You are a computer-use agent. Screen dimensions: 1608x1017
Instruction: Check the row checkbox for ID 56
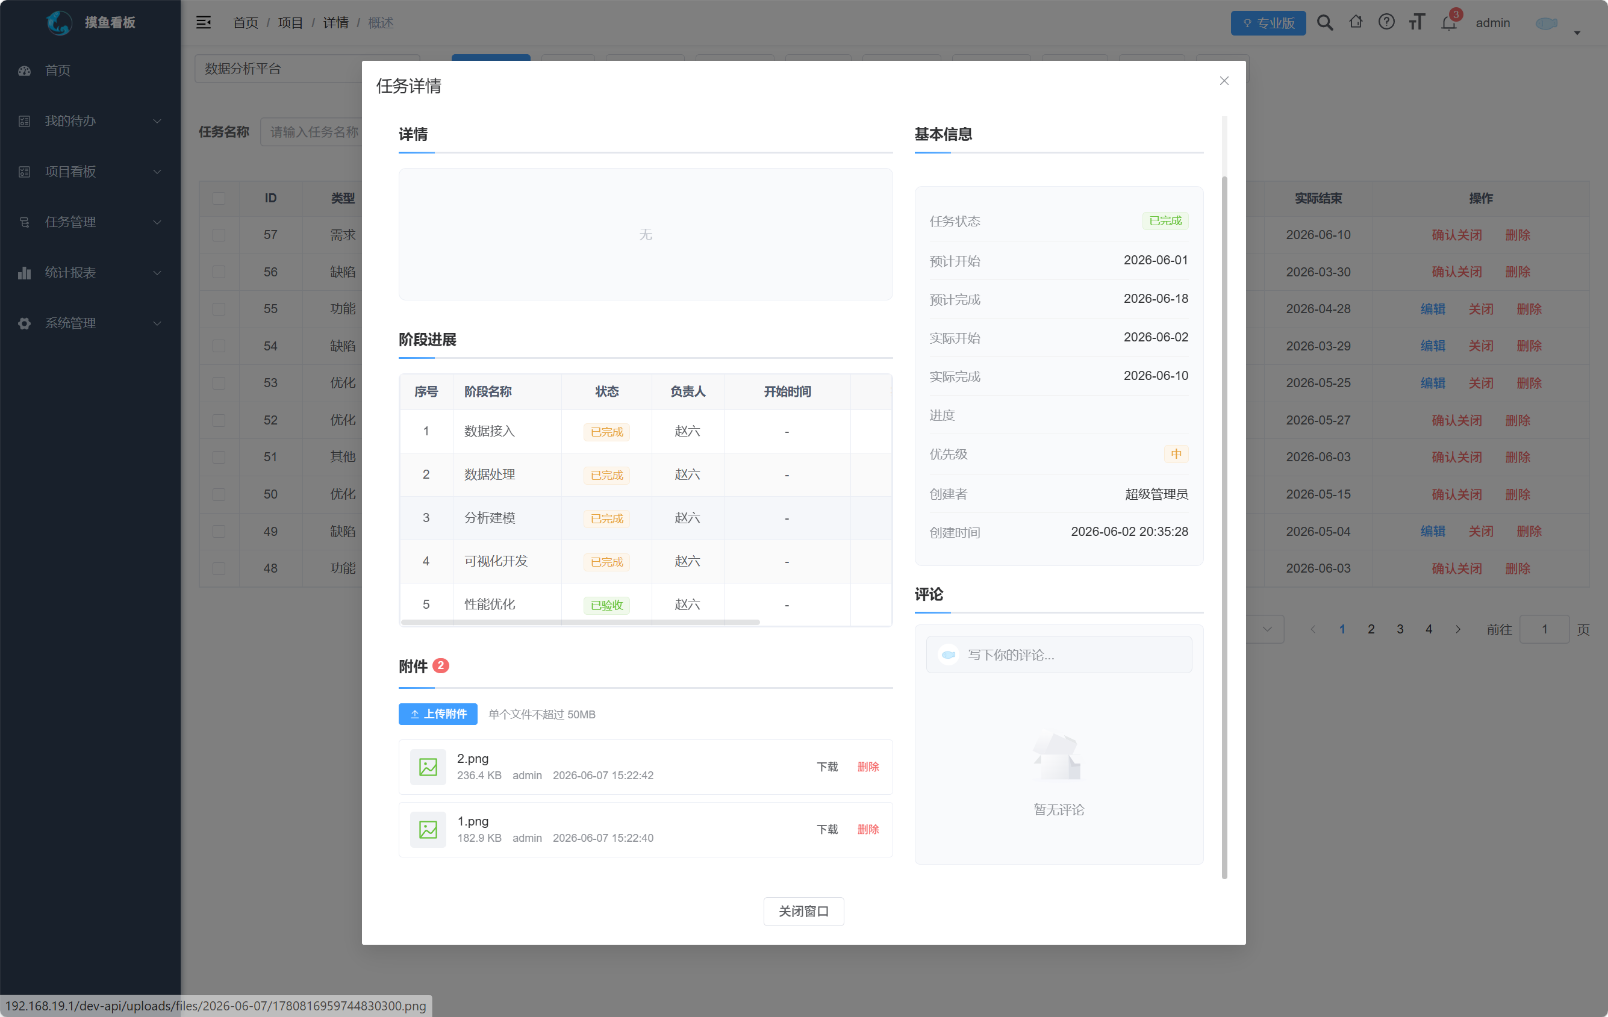219,272
